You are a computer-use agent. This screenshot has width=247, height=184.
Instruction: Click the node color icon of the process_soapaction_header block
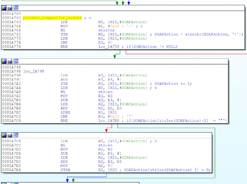point(4,8)
